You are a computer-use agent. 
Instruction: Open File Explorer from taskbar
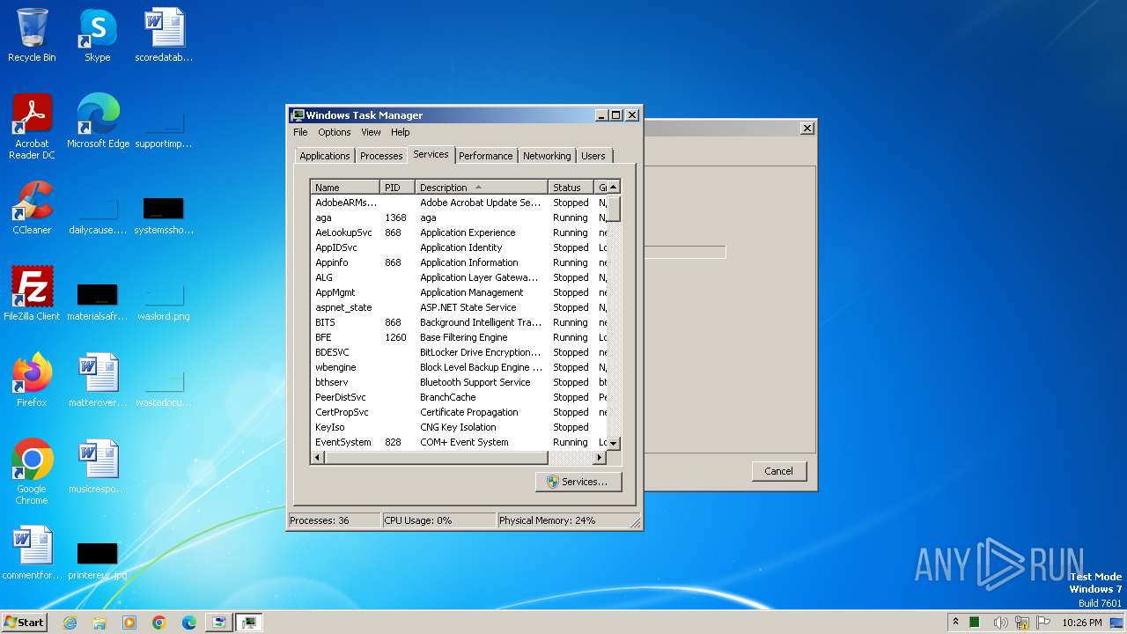tap(99, 623)
